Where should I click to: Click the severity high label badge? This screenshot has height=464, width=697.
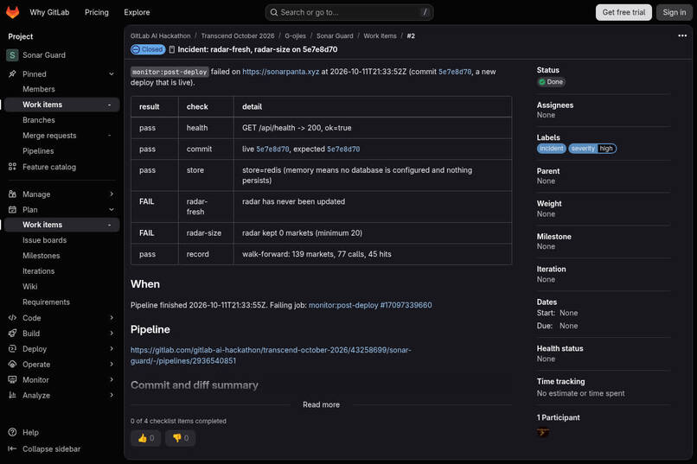[x=592, y=149]
